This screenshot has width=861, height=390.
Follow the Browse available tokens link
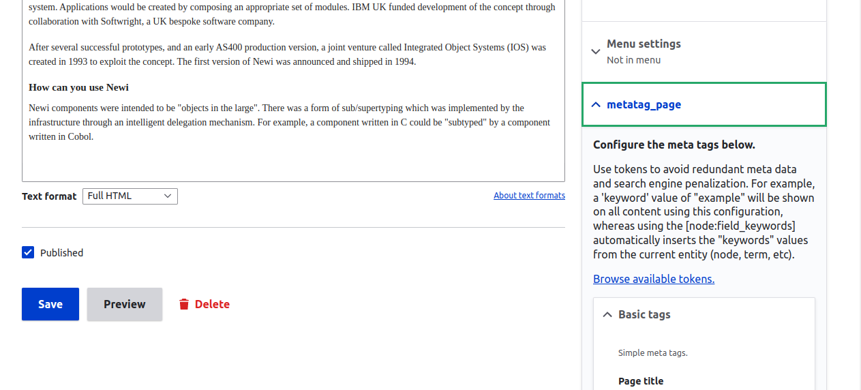[x=654, y=279]
